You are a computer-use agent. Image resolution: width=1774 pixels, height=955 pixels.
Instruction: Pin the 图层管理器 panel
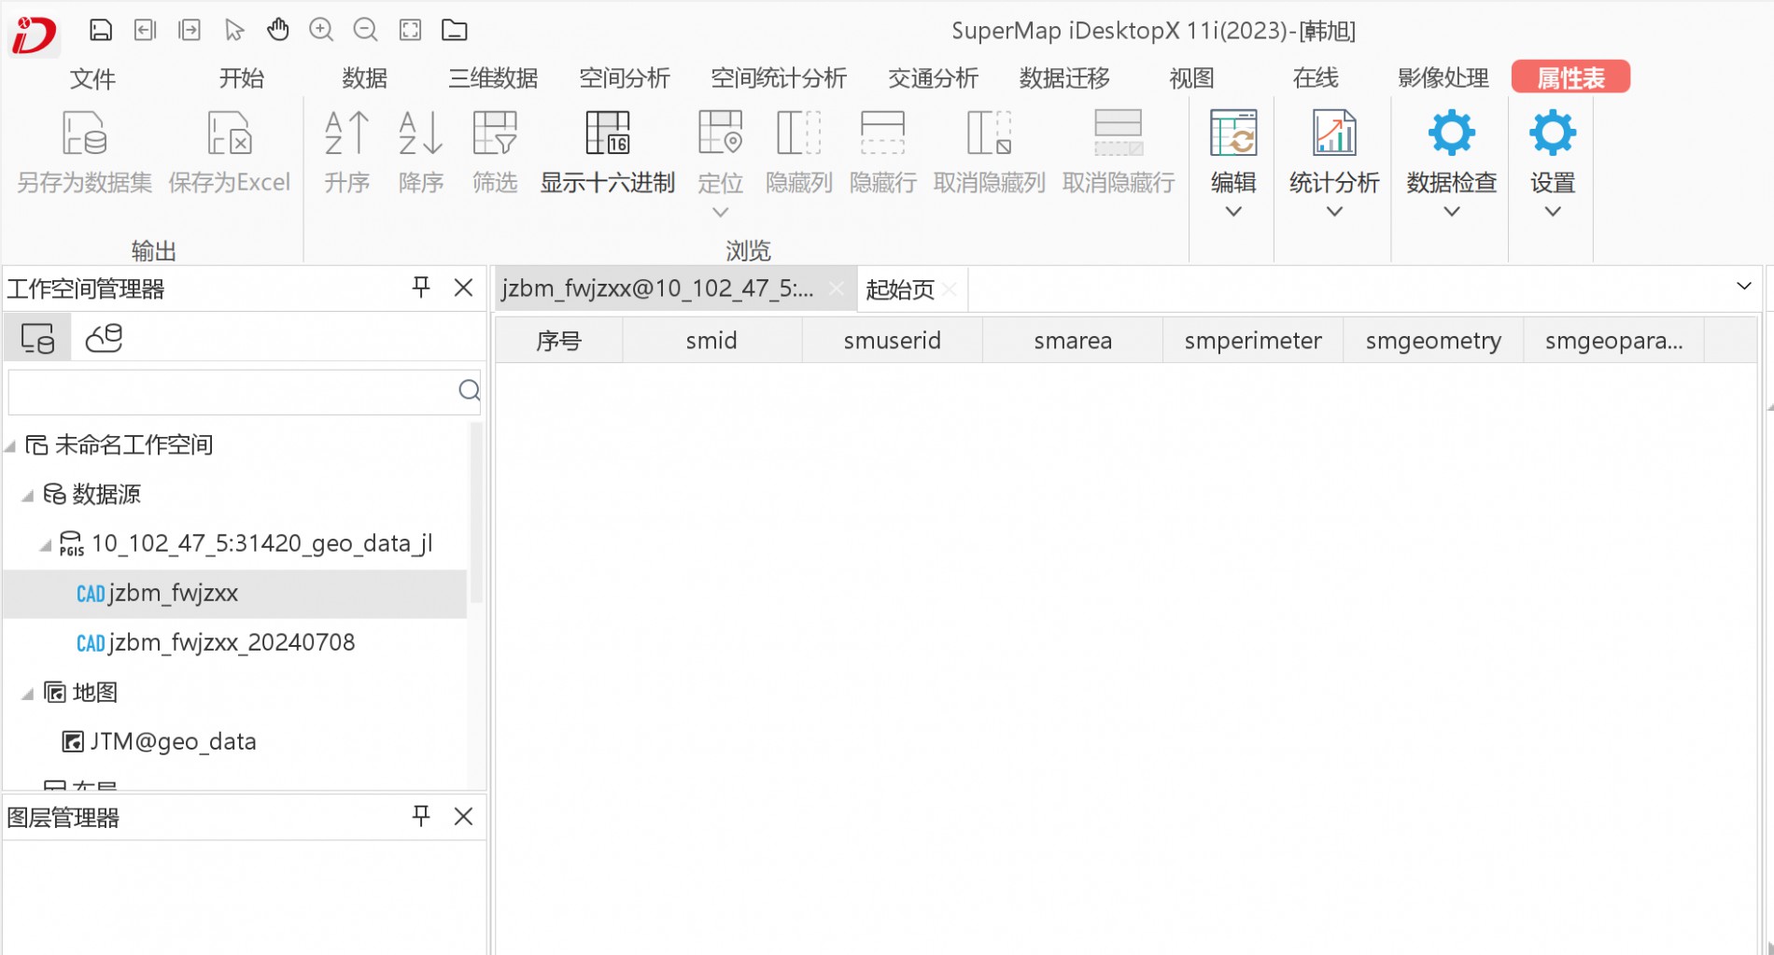pos(421,817)
